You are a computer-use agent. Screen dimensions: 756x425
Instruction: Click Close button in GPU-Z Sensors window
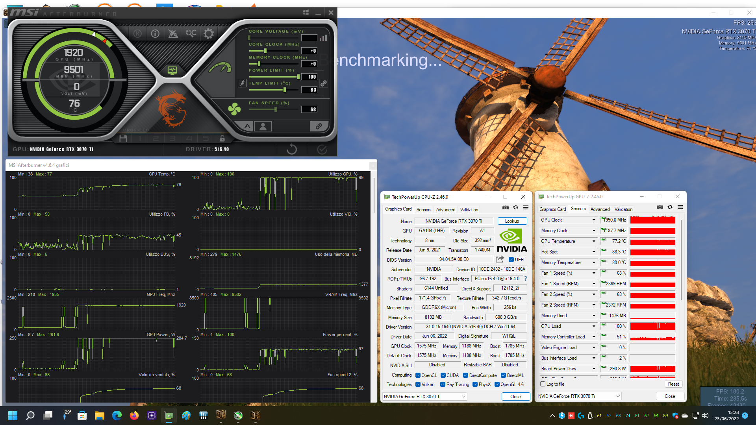(x=670, y=396)
